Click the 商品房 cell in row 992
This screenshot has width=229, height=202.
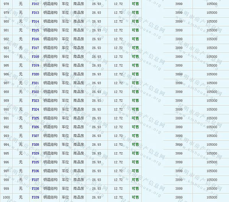point(79,127)
